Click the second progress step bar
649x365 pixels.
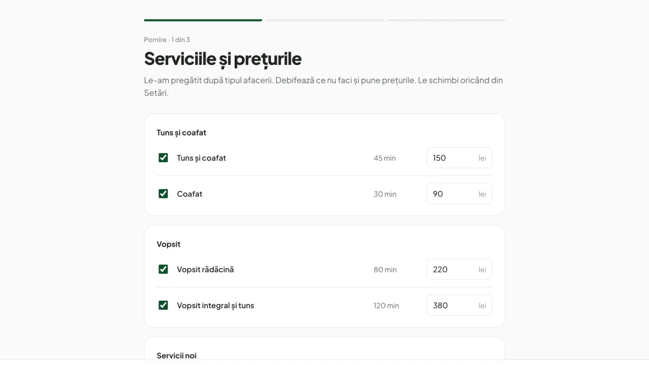325,20
